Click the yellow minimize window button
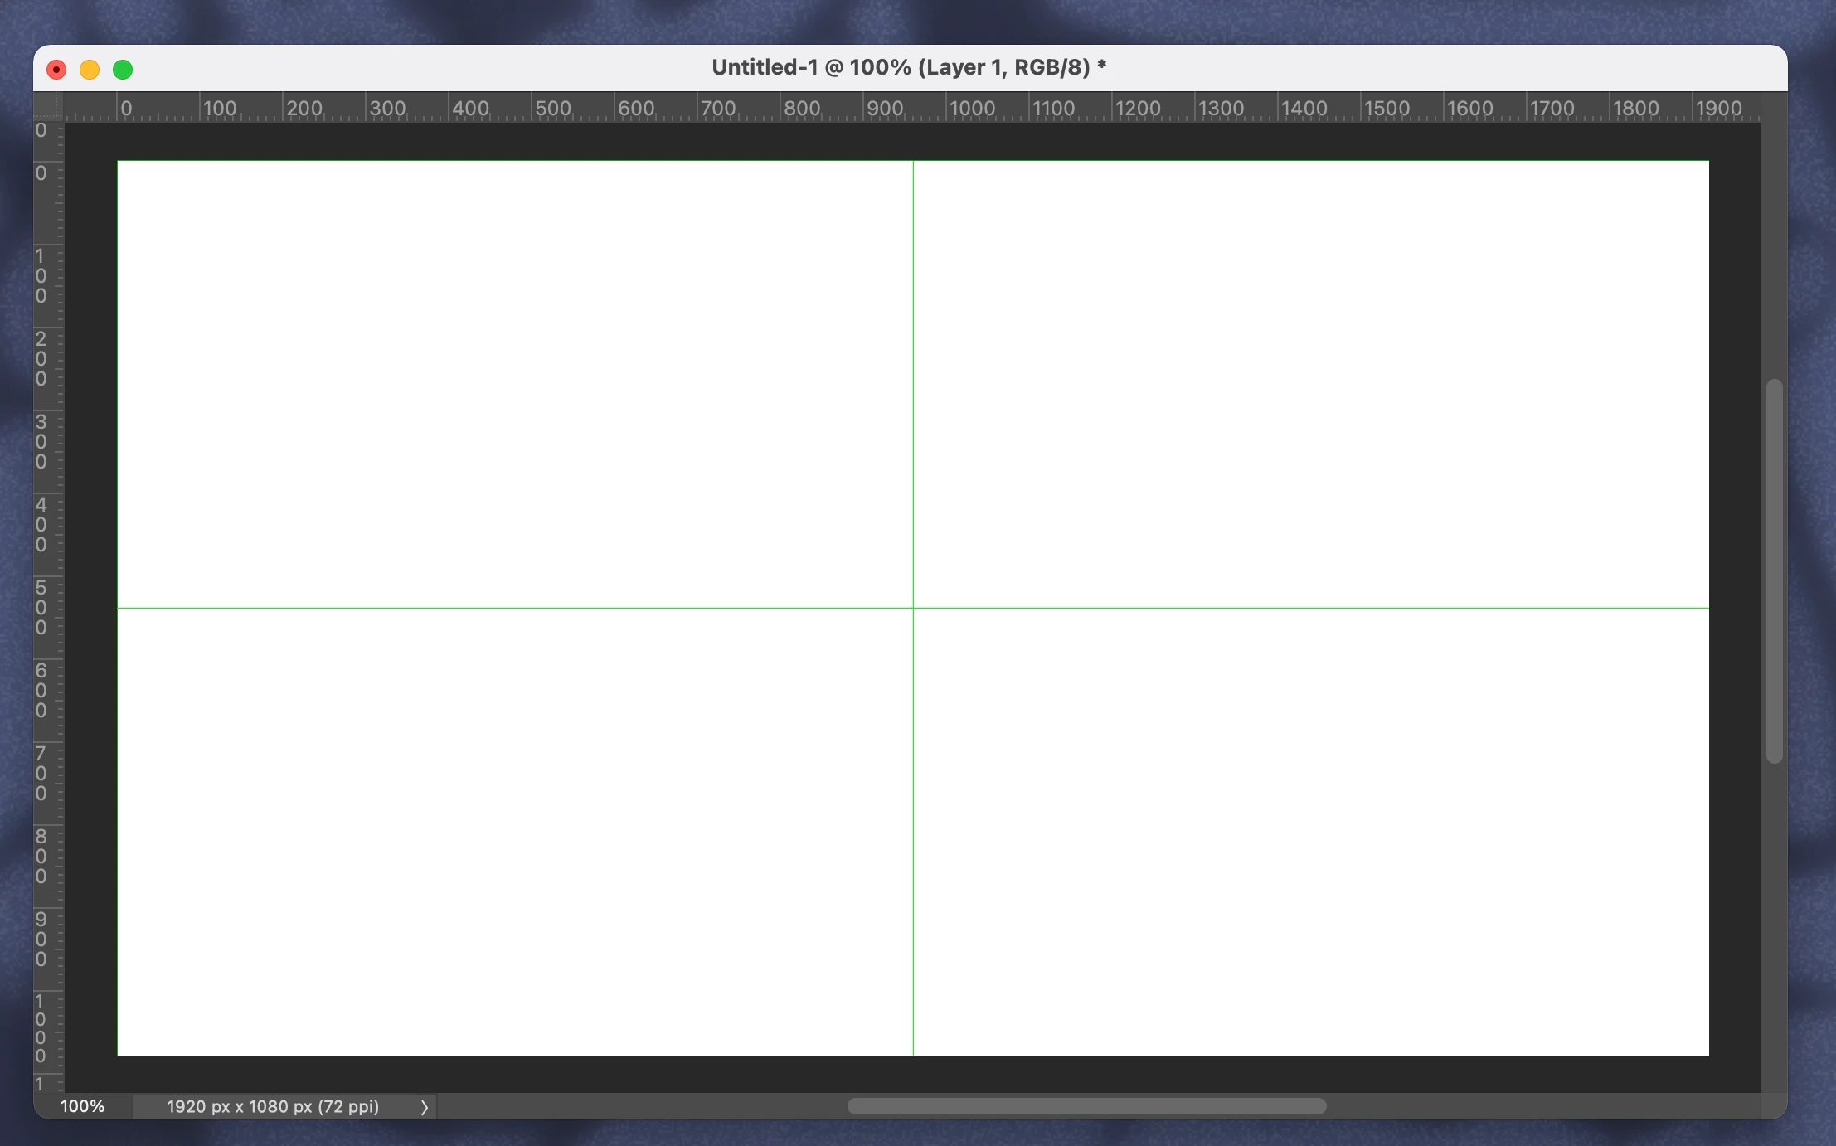The height and width of the screenshot is (1146, 1836). coord(90,70)
